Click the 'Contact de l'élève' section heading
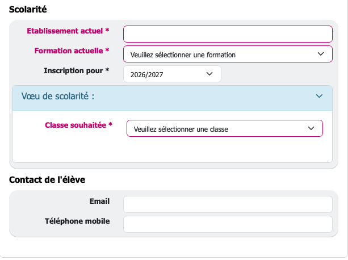Viewport: 348px width, 260px height. [47, 180]
